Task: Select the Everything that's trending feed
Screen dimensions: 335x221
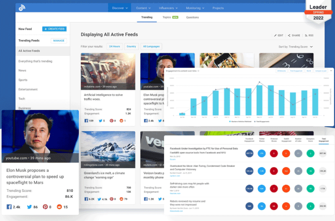Action: pos(35,61)
